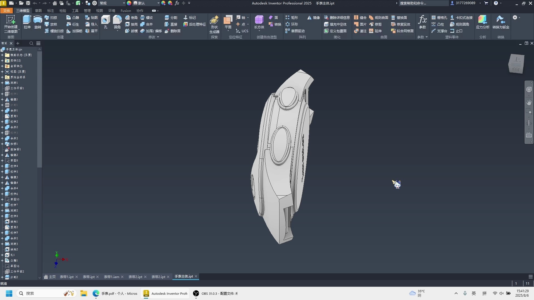Click the 草图驱动 pattern button
Image resolution: width=534 pixels, height=300 pixels.
(295, 31)
